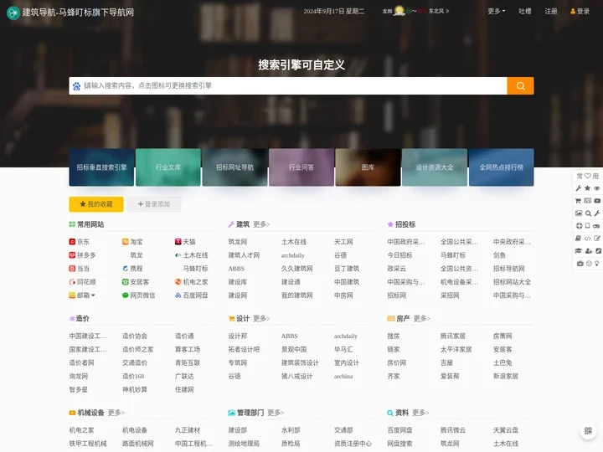
Task: Select the magnifier icon in side panel
Action: click(x=588, y=213)
